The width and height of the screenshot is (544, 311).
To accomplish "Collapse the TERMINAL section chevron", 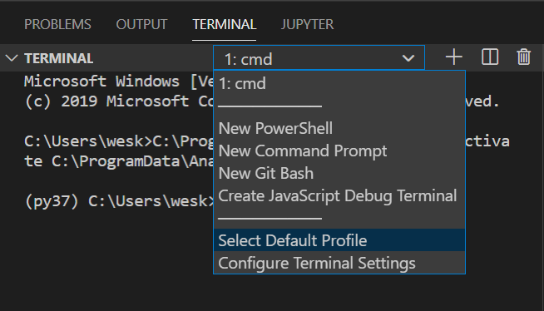I will 12,58.
